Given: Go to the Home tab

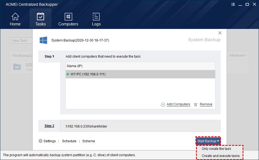Looking at the screenshot, I should 15,19.
